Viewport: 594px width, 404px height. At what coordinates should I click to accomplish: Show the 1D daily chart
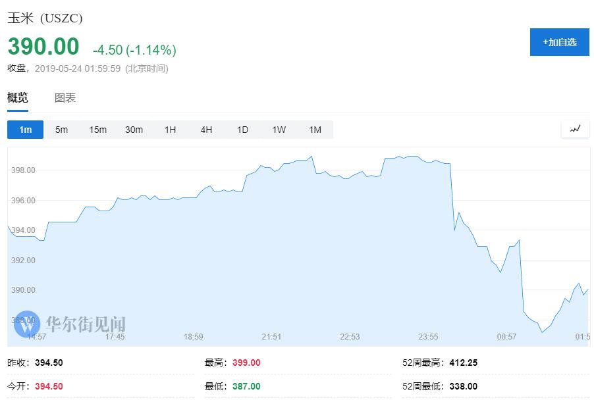[x=242, y=130]
